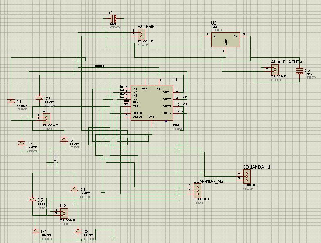This screenshot has width=321, height=243.
Task: Select the C1 capacitor symbol
Action: (x=113, y=19)
